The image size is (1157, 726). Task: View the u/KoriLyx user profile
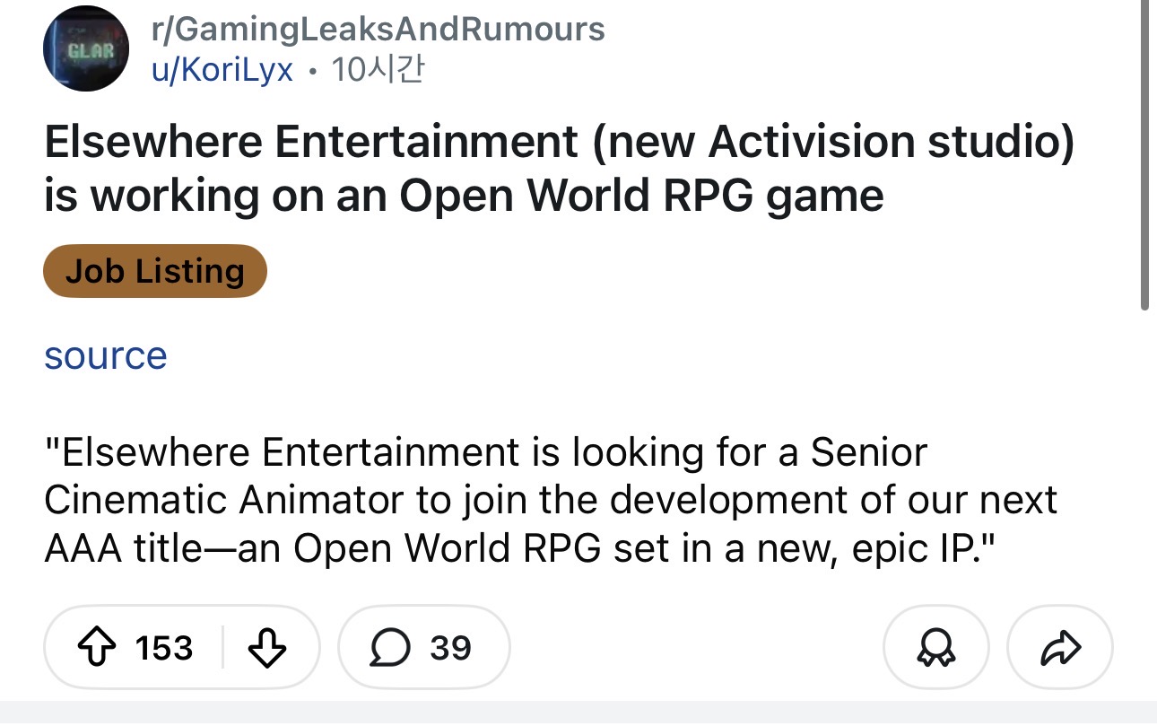[x=222, y=70]
